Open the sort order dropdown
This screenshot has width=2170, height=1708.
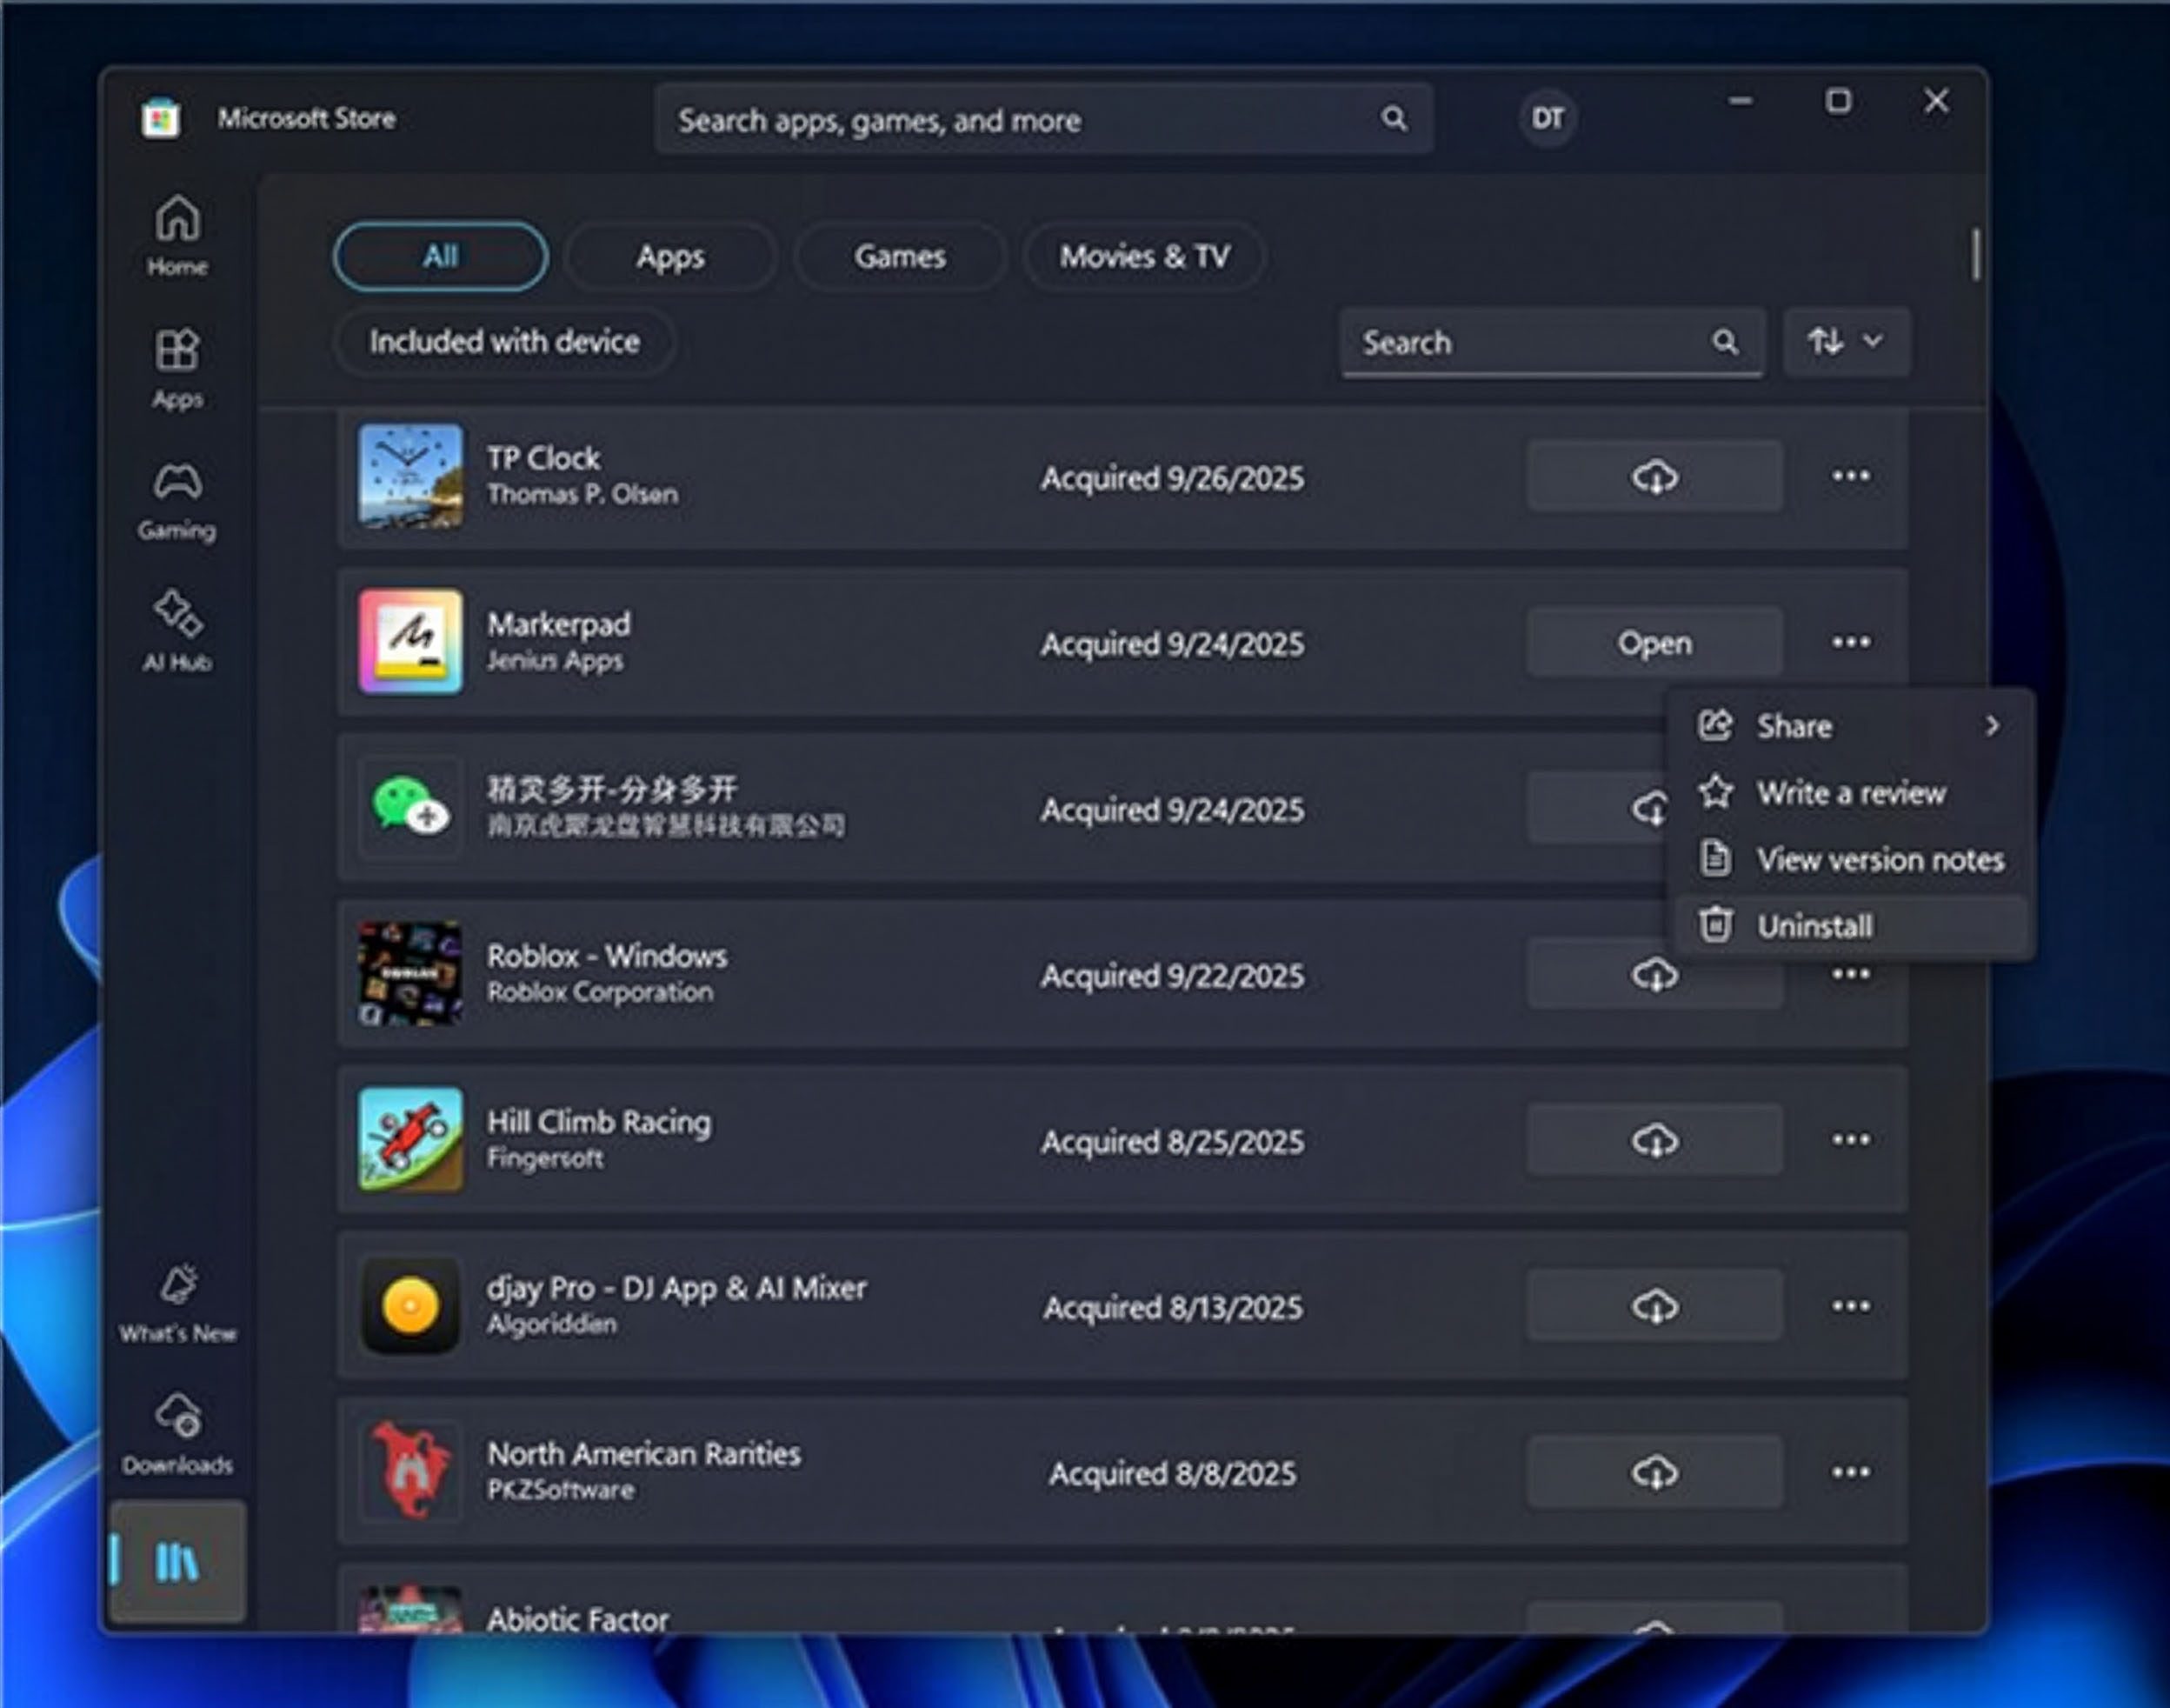1845,342
